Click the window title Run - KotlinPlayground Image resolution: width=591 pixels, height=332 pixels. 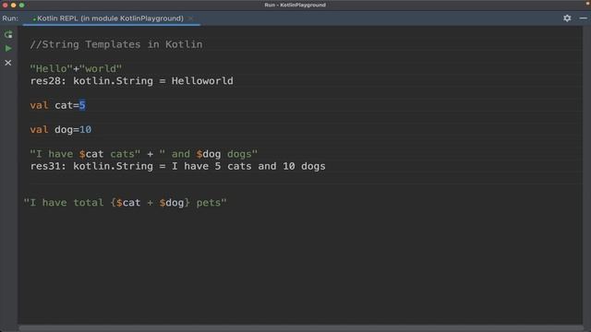[x=295, y=5]
